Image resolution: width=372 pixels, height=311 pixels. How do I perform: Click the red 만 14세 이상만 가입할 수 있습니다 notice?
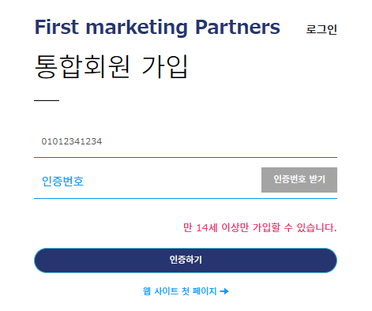[260, 227]
